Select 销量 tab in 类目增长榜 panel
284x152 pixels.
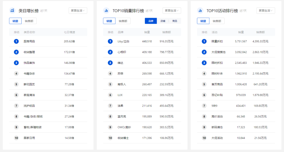point(15,21)
